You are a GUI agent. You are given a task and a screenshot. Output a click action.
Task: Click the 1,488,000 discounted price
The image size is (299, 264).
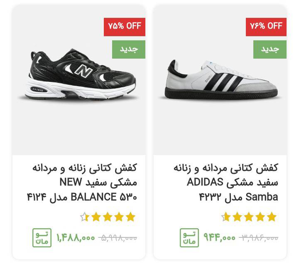click(x=76, y=238)
